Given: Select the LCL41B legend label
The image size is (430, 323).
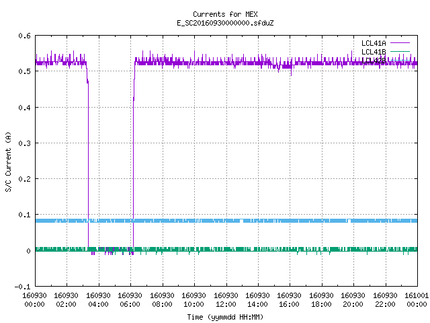Looking at the screenshot, I should click(x=374, y=52).
